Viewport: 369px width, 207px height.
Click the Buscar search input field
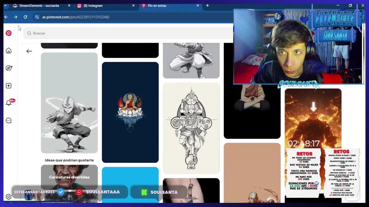click(x=128, y=33)
